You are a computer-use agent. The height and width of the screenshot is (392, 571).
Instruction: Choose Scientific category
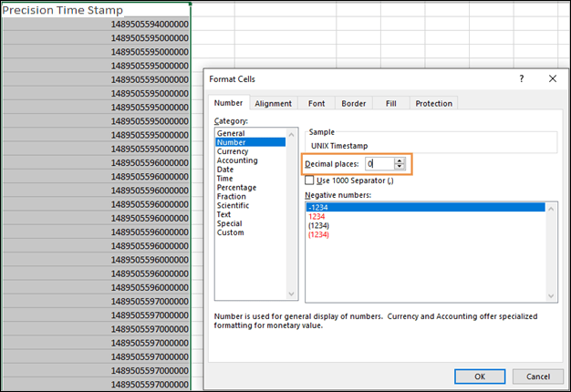click(x=251, y=205)
